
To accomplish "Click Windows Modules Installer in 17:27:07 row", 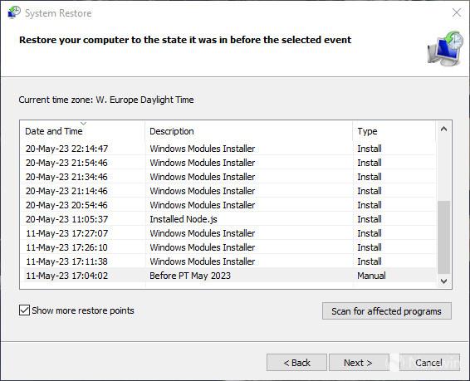I will [x=203, y=233].
